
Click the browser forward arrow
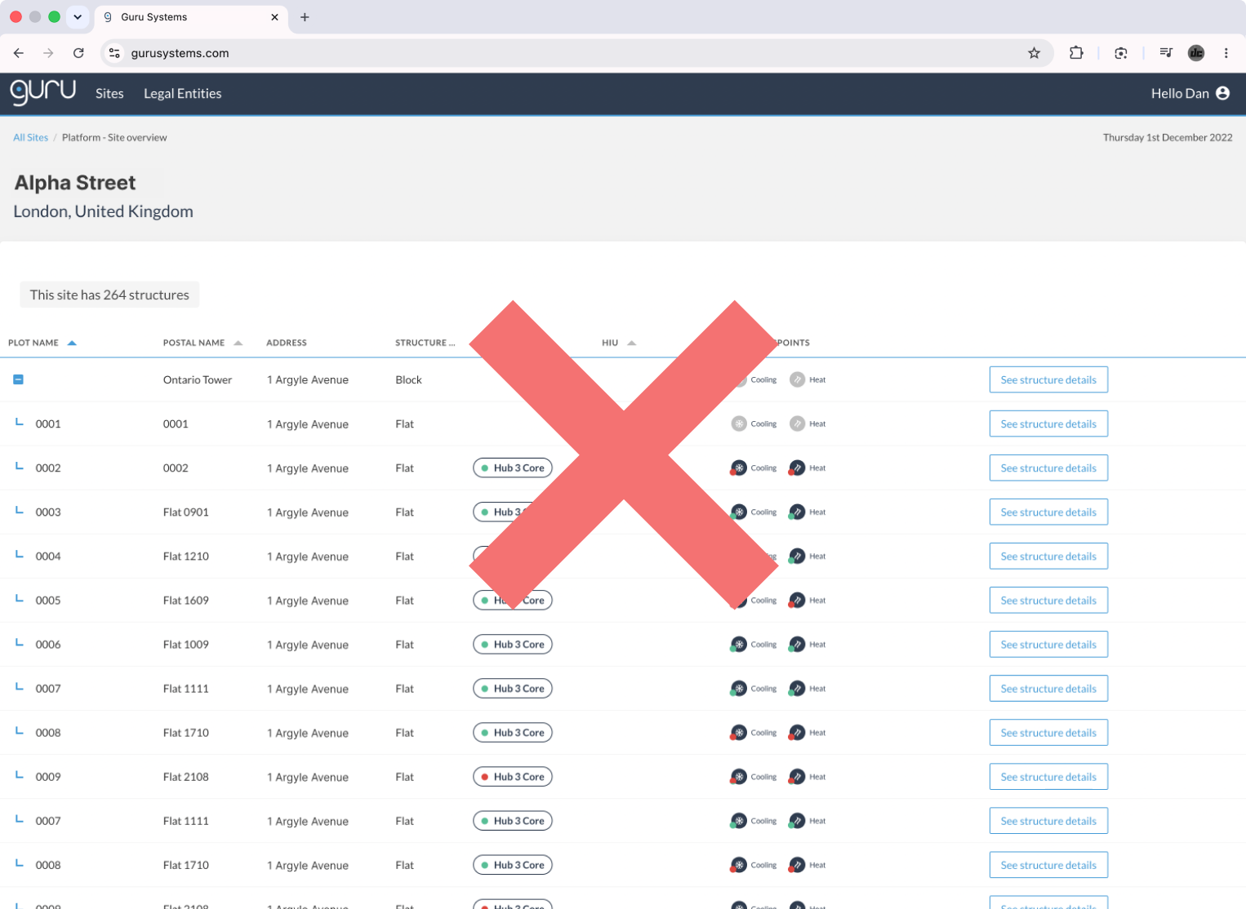(48, 53)
